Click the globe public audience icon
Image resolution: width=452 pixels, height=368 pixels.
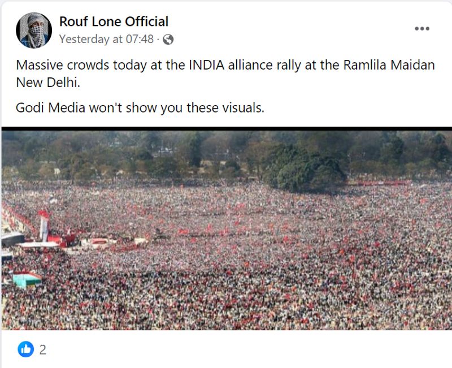pyautogui.click(x=168, y=40)
